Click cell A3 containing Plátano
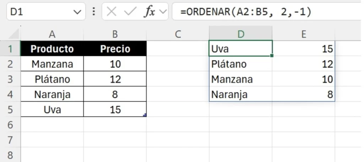Image resolution: width=364 pixels, height=162 pixels. click(x=52, y=79)
